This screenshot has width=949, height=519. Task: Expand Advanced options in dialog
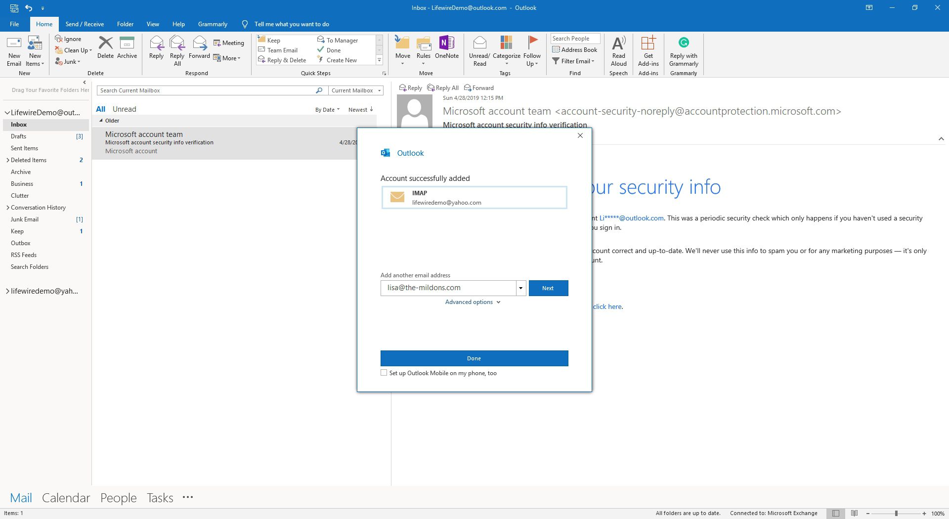coord(473,302)
